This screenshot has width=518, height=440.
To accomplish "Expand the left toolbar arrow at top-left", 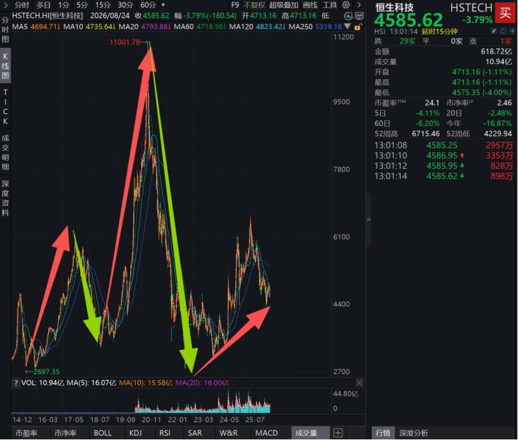I will (x=6, y=5).
